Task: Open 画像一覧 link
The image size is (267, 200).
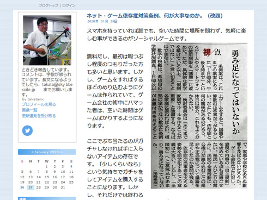Action: 29,110
